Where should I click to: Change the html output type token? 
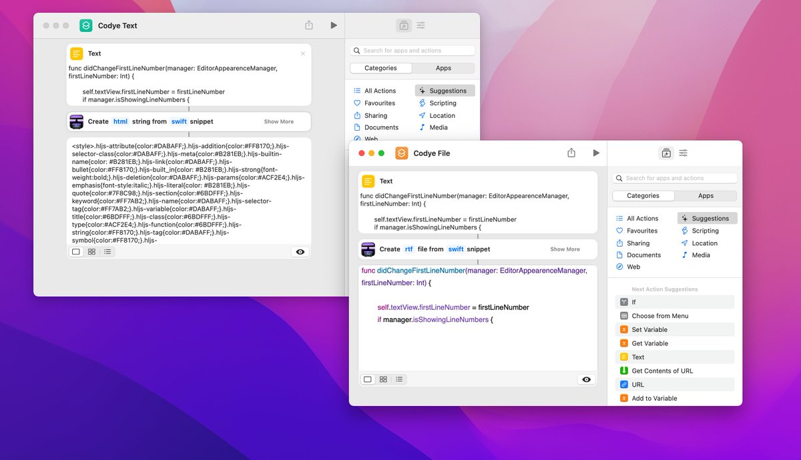120,122
